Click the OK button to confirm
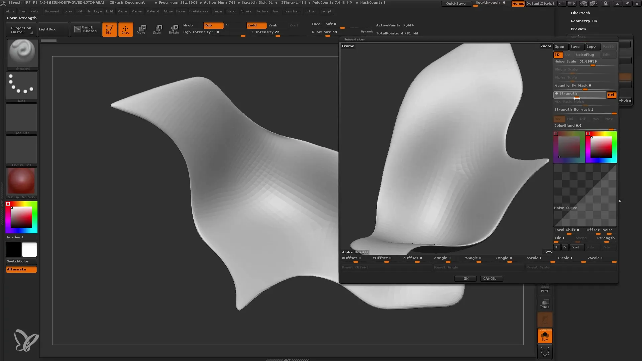 click(x=466, y=278)
